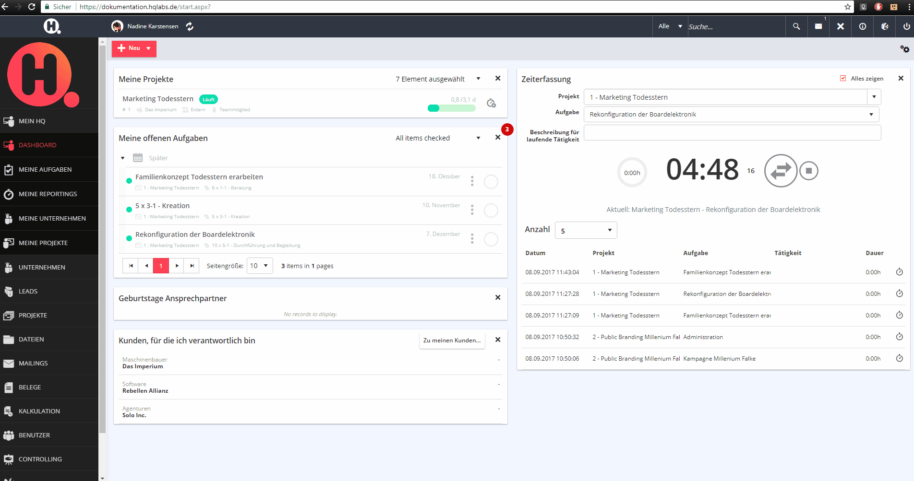This screenshot has height=481, width=914.
Task: Open Meine Aufgaben in sidebar
Action: pyautogui.click(x=45, y=169)
